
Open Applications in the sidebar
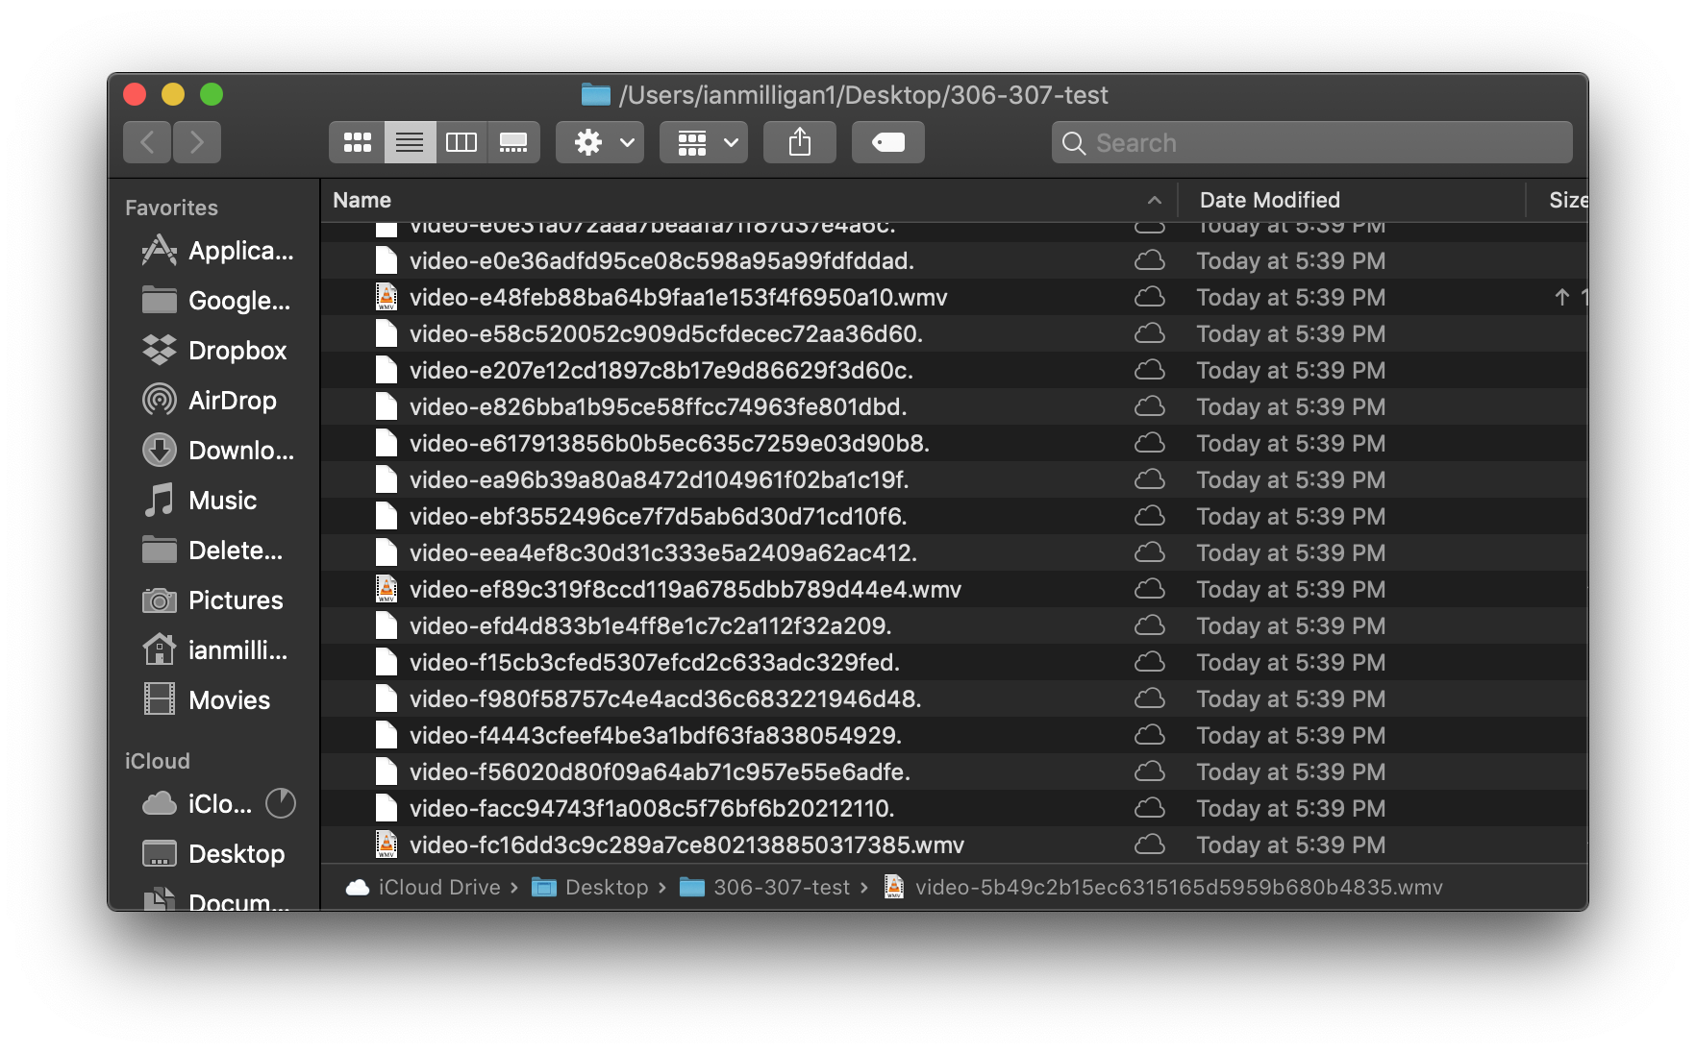click(x=217, y=251)
